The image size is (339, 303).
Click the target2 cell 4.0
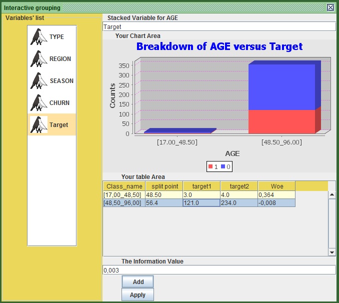click(x=239, y=195)
